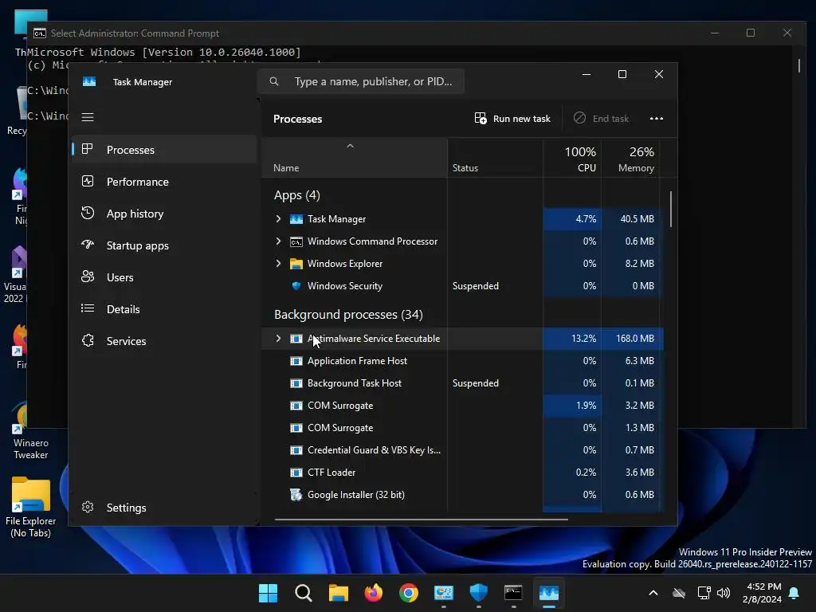816x612 pixels.
Task: Click the Run new task button
Action: point(512,119)
